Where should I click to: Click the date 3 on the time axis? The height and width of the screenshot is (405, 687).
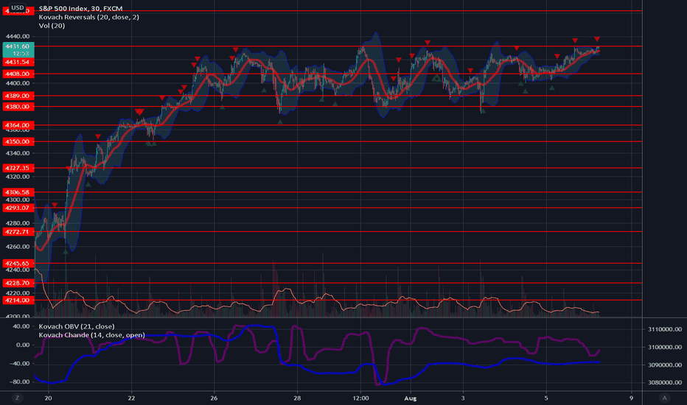tap(463, 398)
